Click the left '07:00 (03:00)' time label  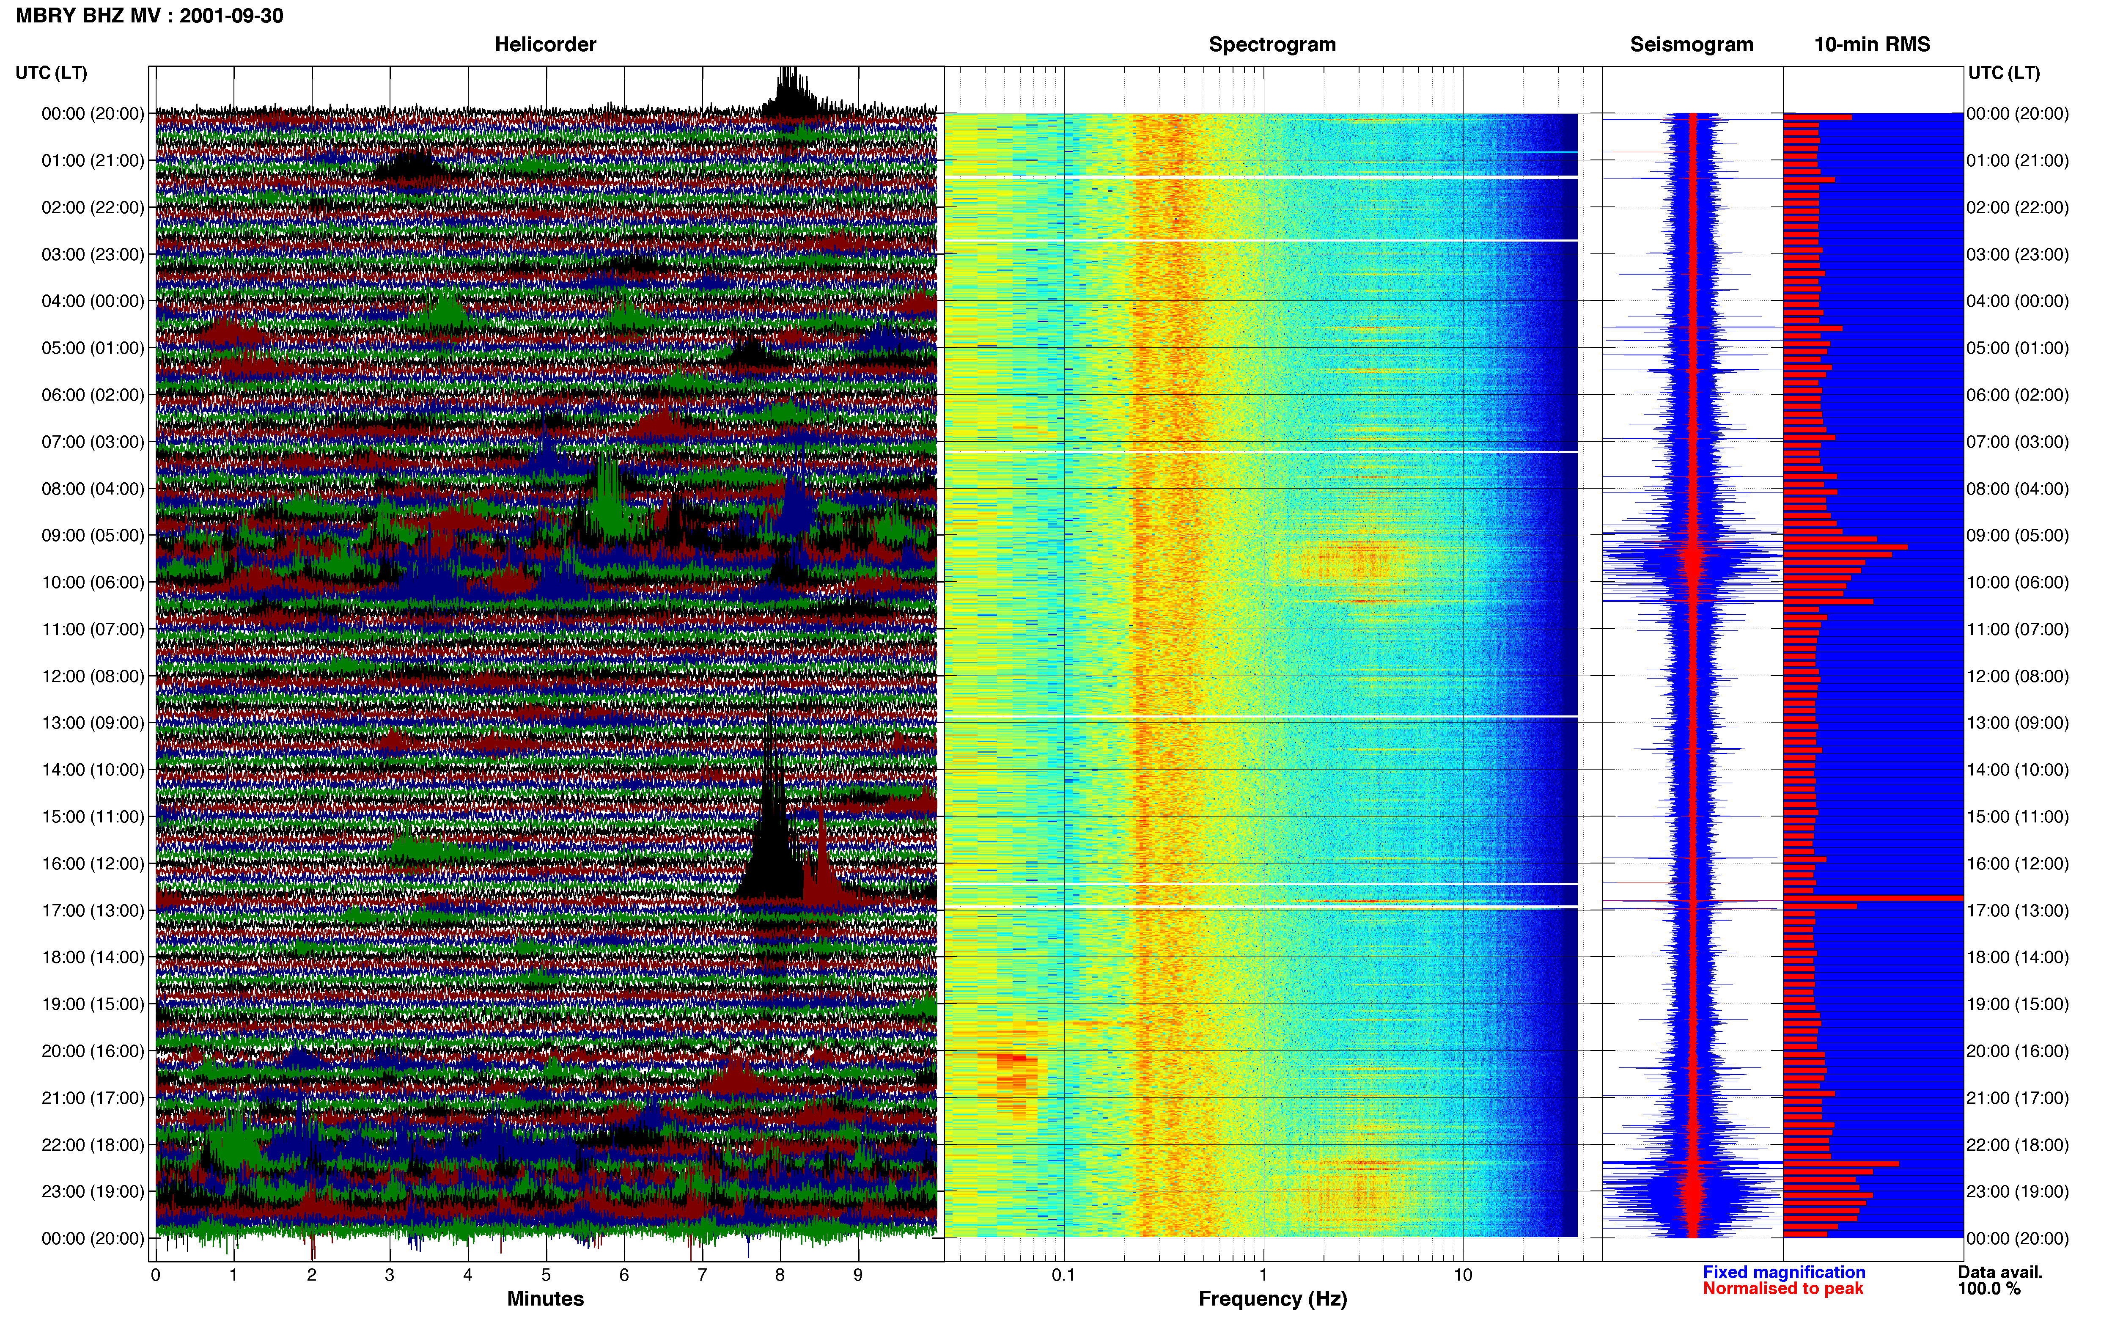point(93,442)
